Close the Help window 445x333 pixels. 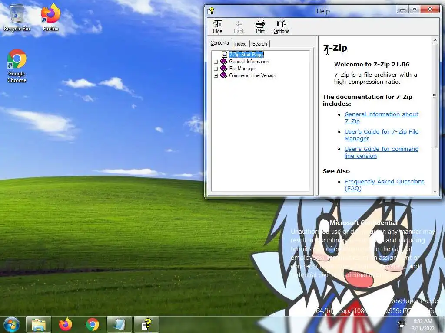430,10
